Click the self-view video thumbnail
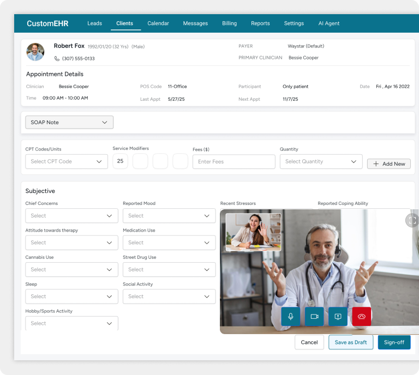Viewport: 419px width, 375px height. point(253,232)
